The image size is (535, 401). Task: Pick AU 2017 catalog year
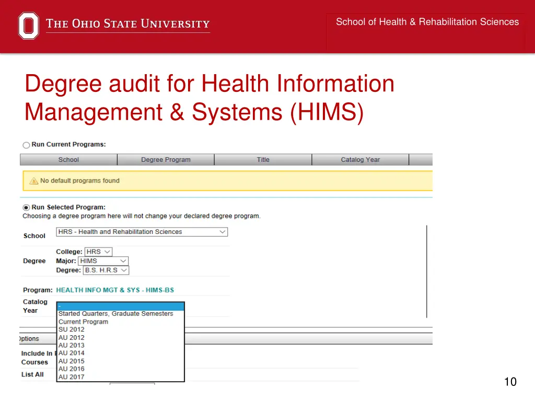click(121, 377)
